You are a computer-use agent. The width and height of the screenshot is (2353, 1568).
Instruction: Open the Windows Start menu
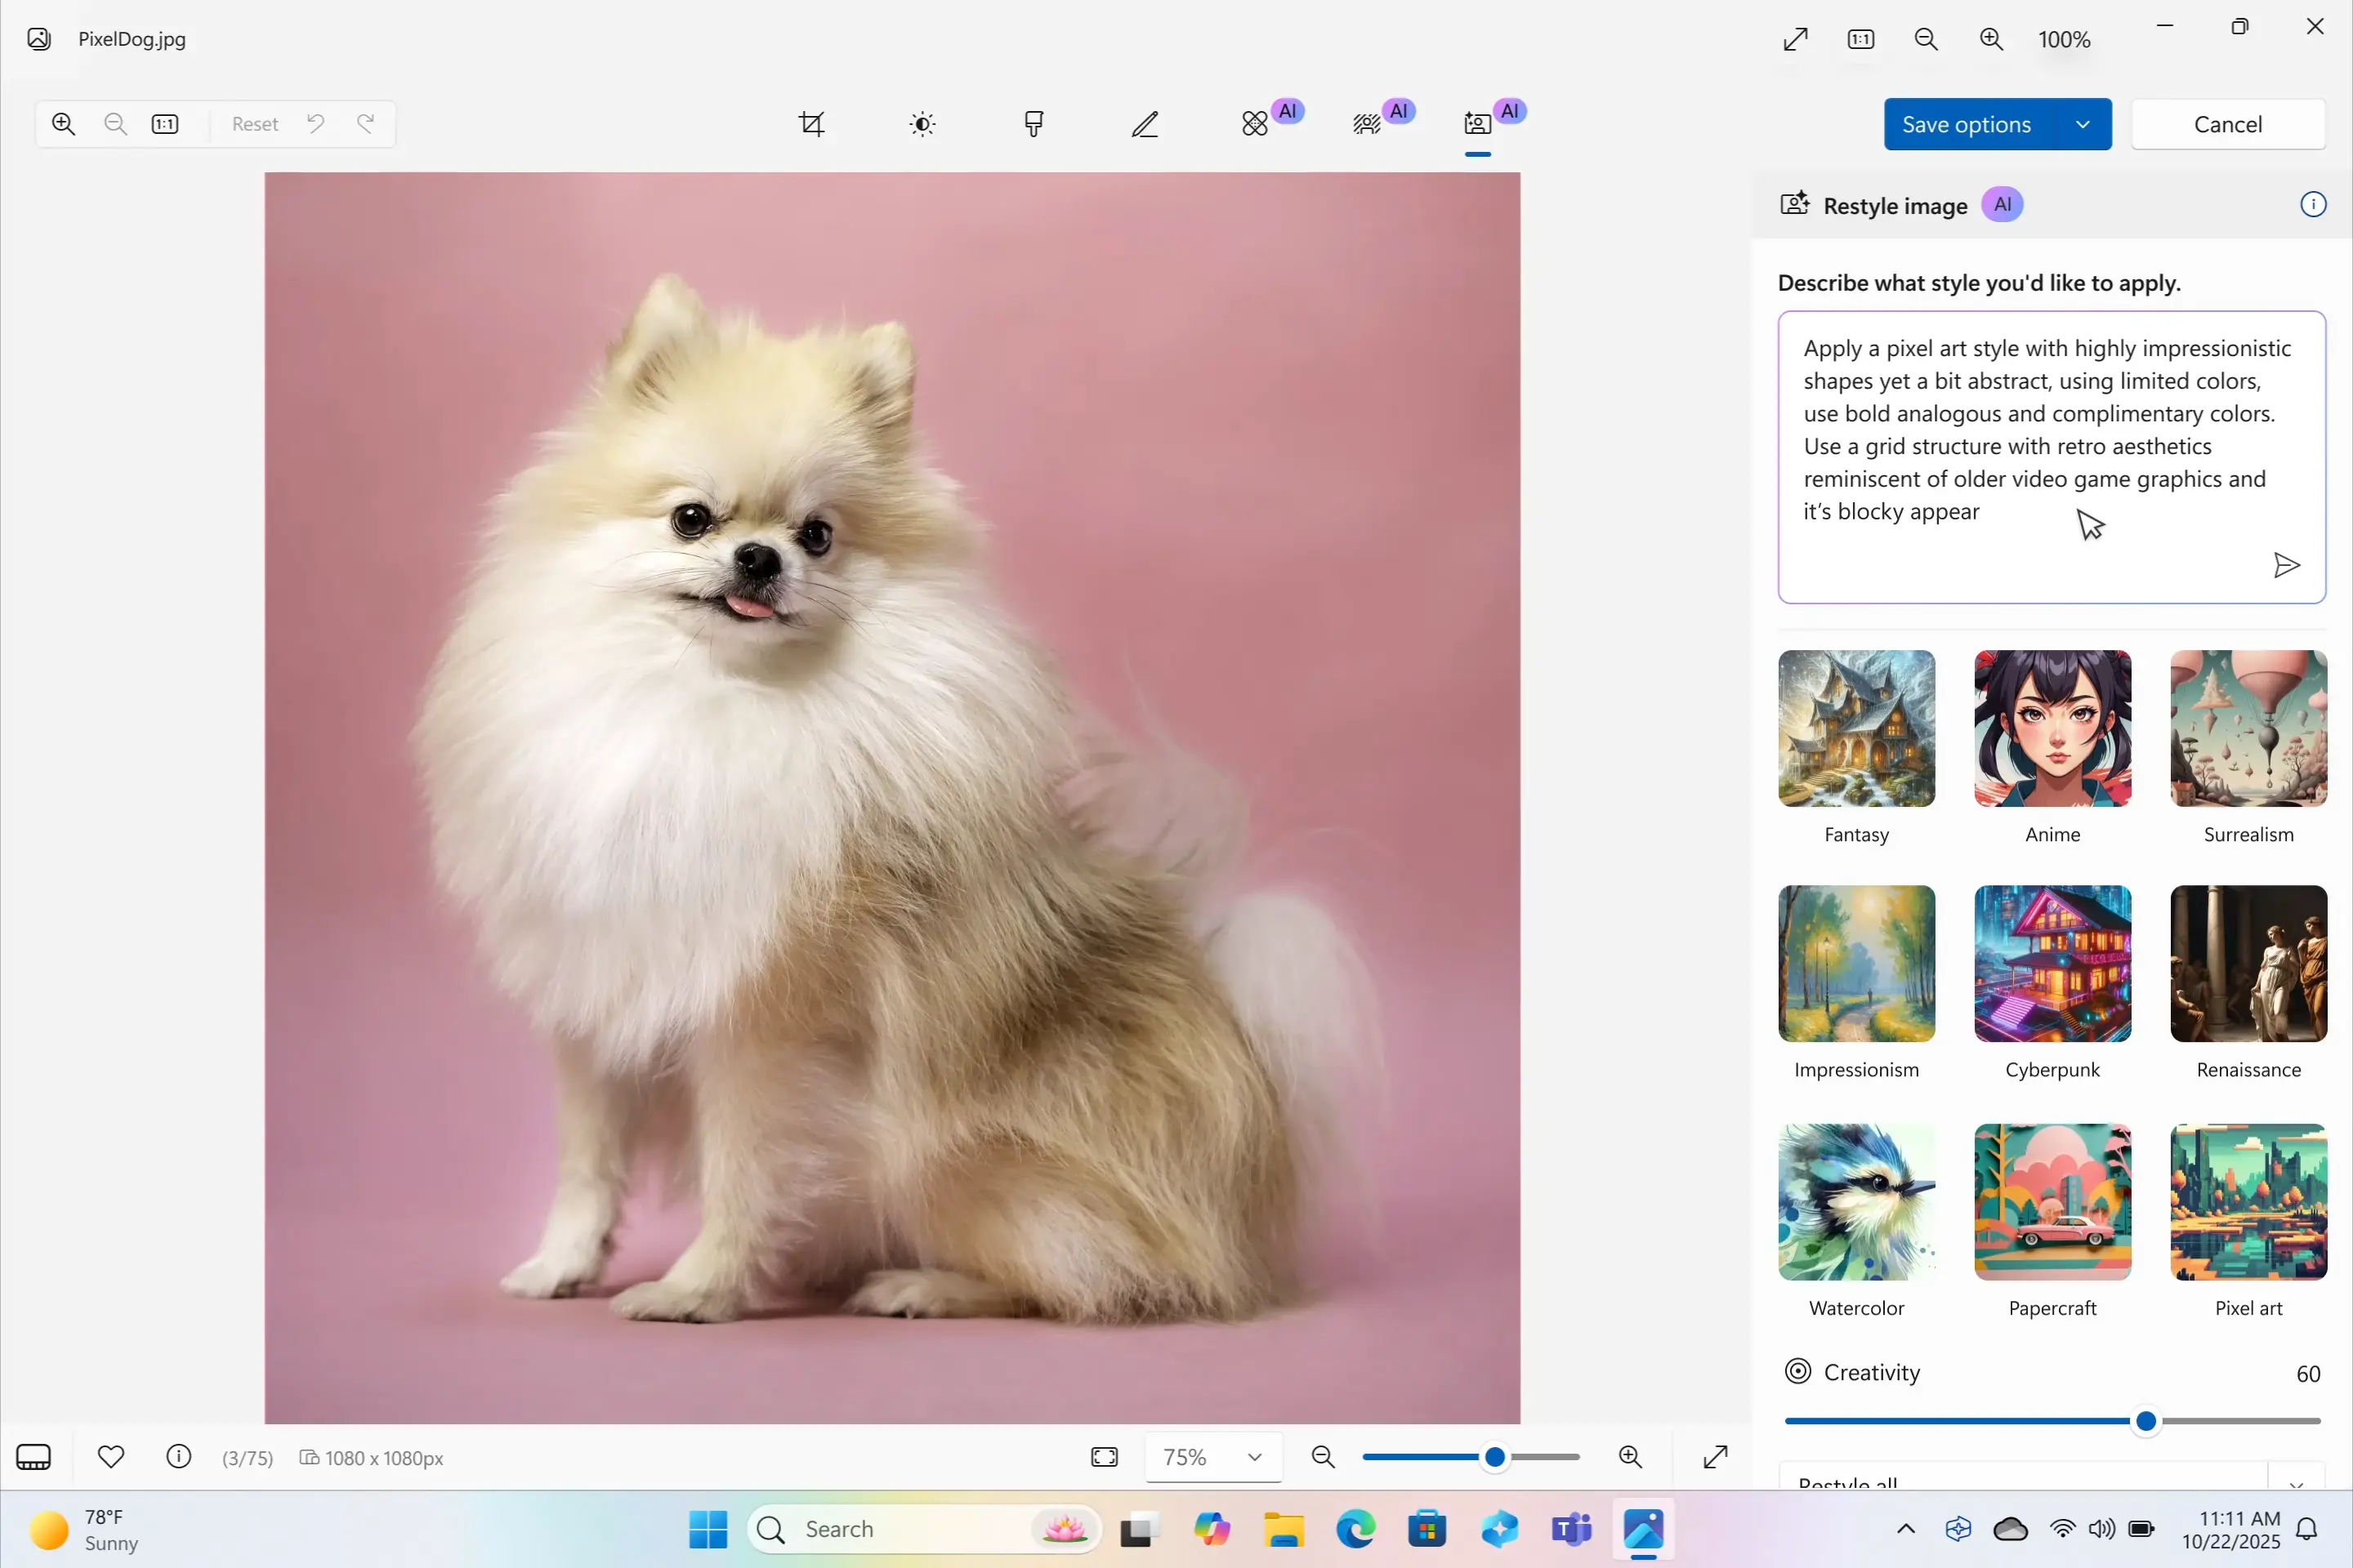[x=708, y=1529]
